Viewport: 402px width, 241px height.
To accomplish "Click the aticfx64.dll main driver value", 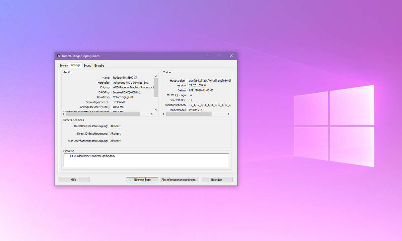I will click(210, 81).
